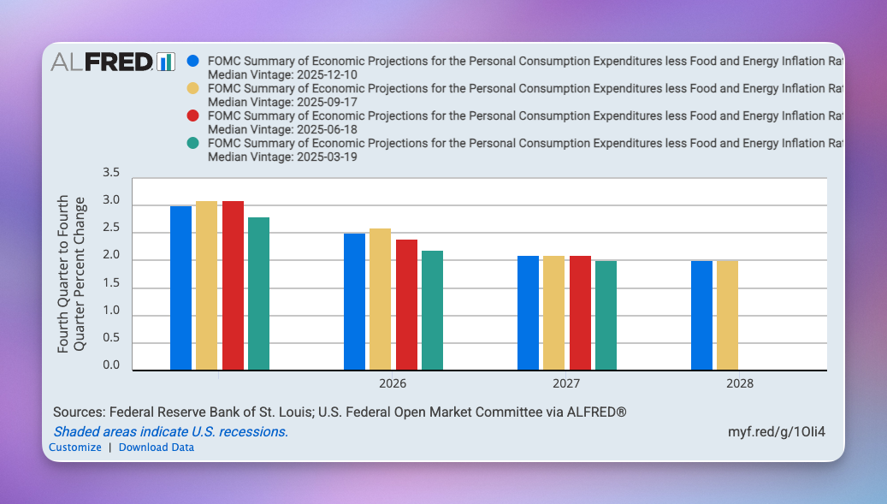Click the 2027 x-axis label
The width and height of the screenshot is (887, 504).
tap(566, 383)
